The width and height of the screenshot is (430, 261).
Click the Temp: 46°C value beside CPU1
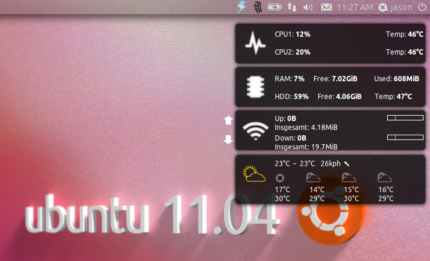tap(404, 34)
